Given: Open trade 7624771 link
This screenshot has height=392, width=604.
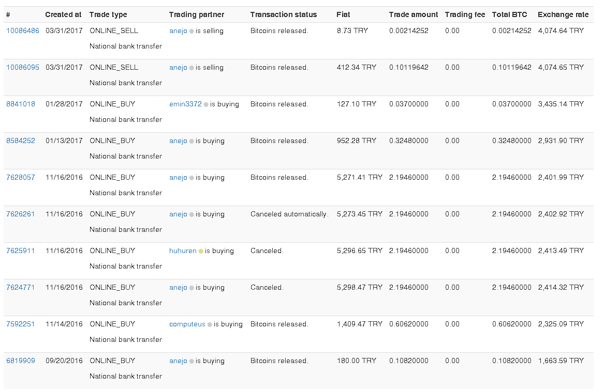Looking at the screenshot, I should coord(20,287).
